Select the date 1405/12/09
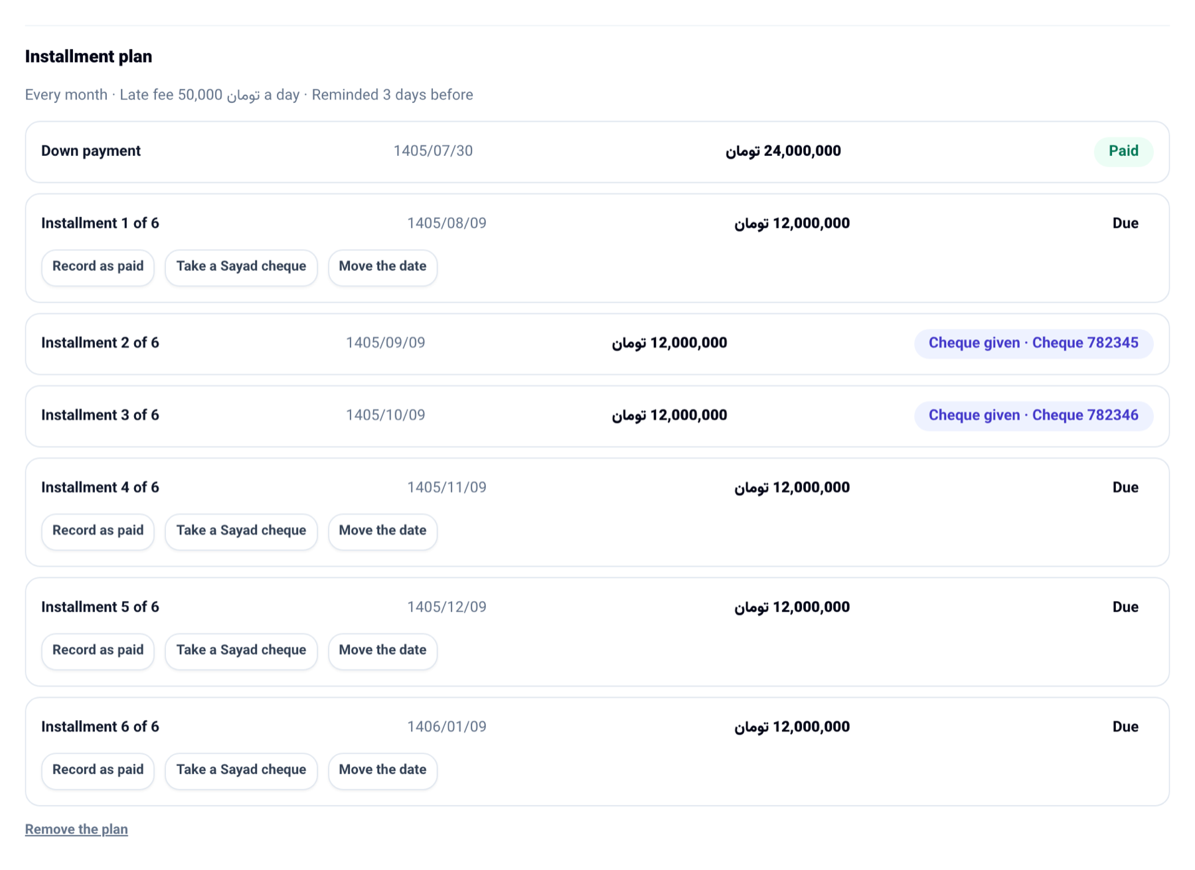 pos(447,607)
